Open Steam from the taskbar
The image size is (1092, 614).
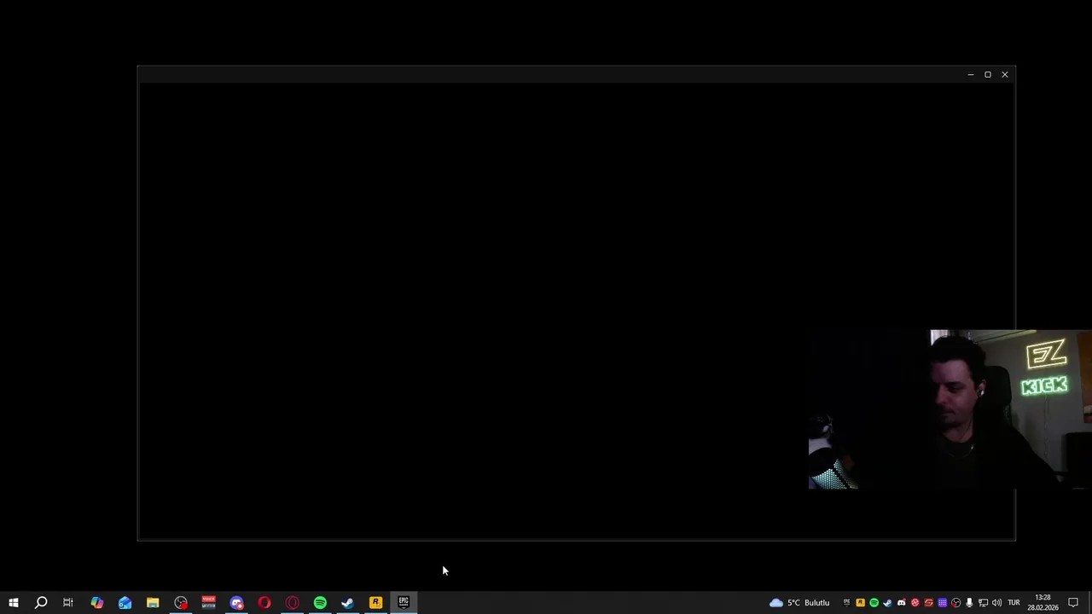point(348,603)
